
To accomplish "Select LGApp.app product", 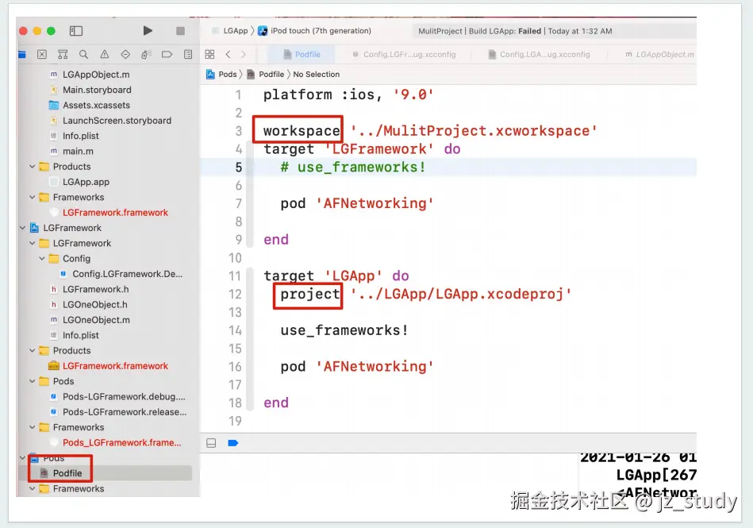I will pyautogui.click(x=86, y=182).
